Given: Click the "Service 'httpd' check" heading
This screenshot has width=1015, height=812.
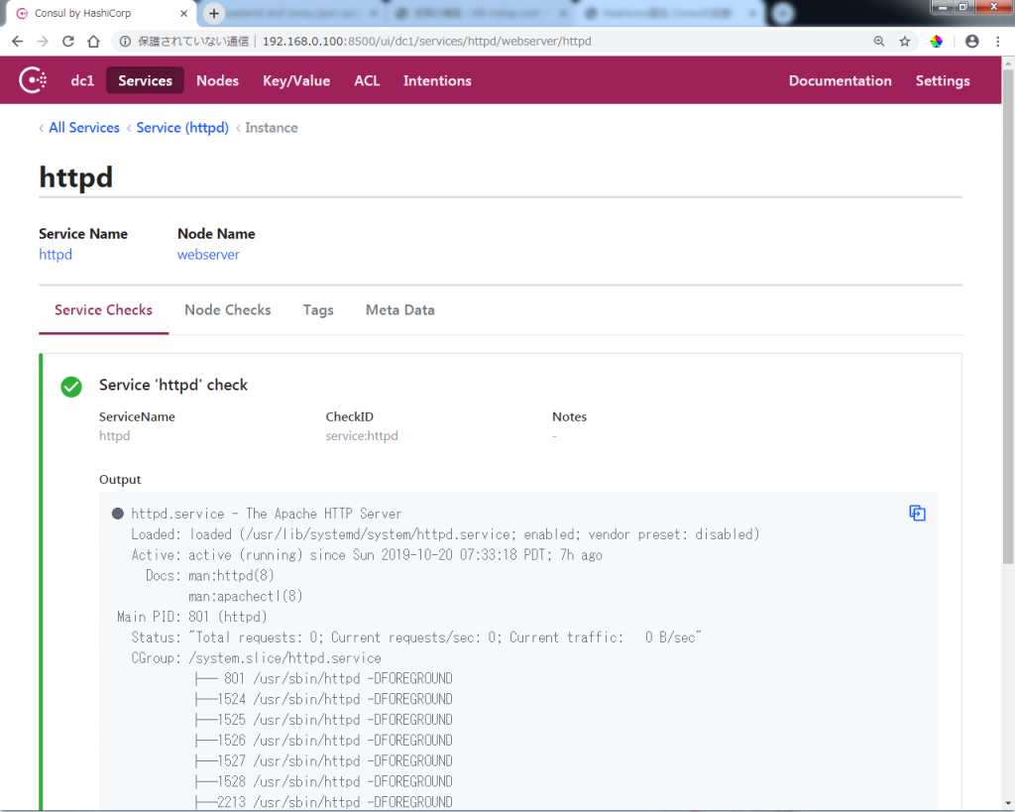Looking at the screenshot, I should click(173, 386).
